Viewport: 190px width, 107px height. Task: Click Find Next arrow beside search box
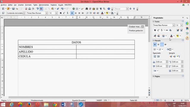(x=131, y=9)
